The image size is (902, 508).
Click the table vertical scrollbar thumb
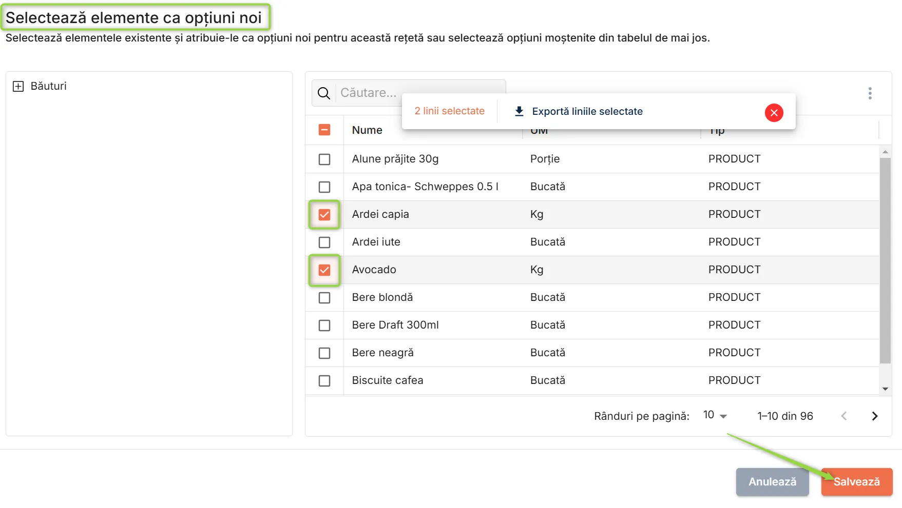click(x=885, y=260)
